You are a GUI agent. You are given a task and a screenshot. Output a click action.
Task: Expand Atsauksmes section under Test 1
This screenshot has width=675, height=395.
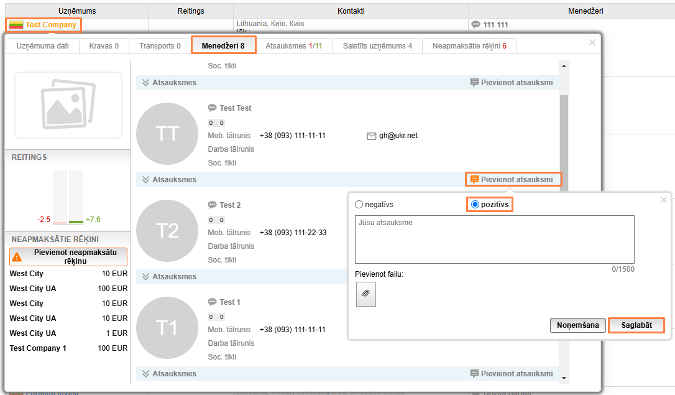click(x=169, y=374)
